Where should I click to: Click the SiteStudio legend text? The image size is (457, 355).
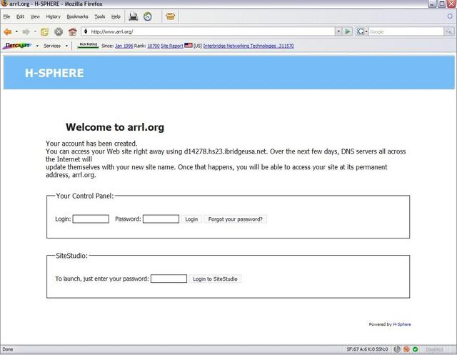click(x=71, y=256)
